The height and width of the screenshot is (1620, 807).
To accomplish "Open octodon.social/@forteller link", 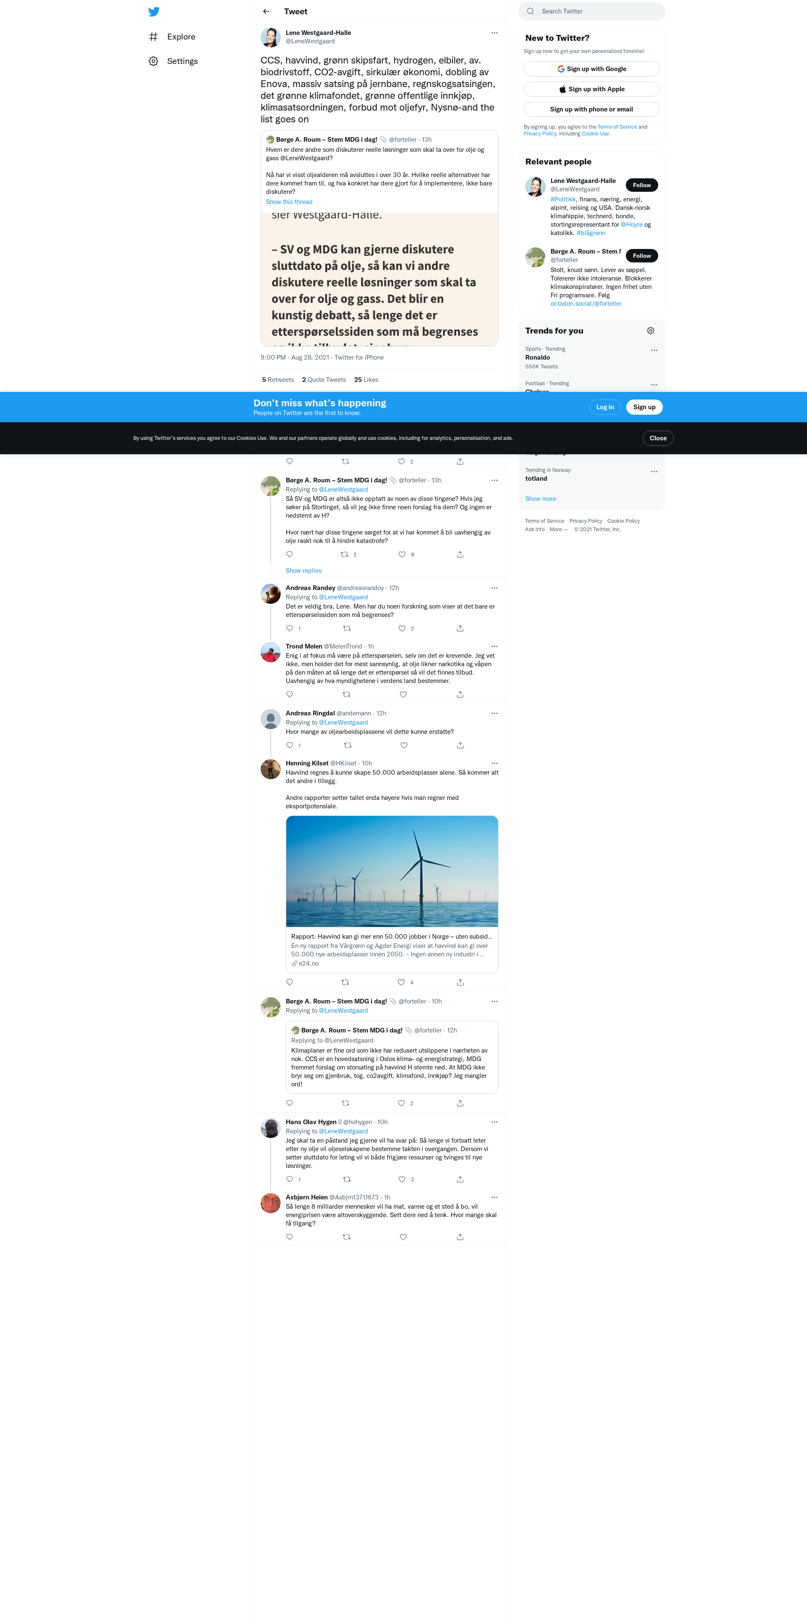I will click(586, 304).
